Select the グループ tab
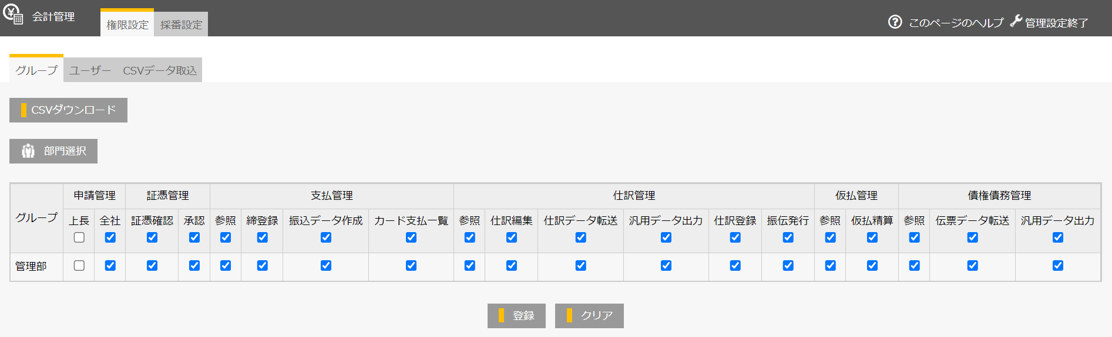The image size is (1112, 337). click(36, 70)
